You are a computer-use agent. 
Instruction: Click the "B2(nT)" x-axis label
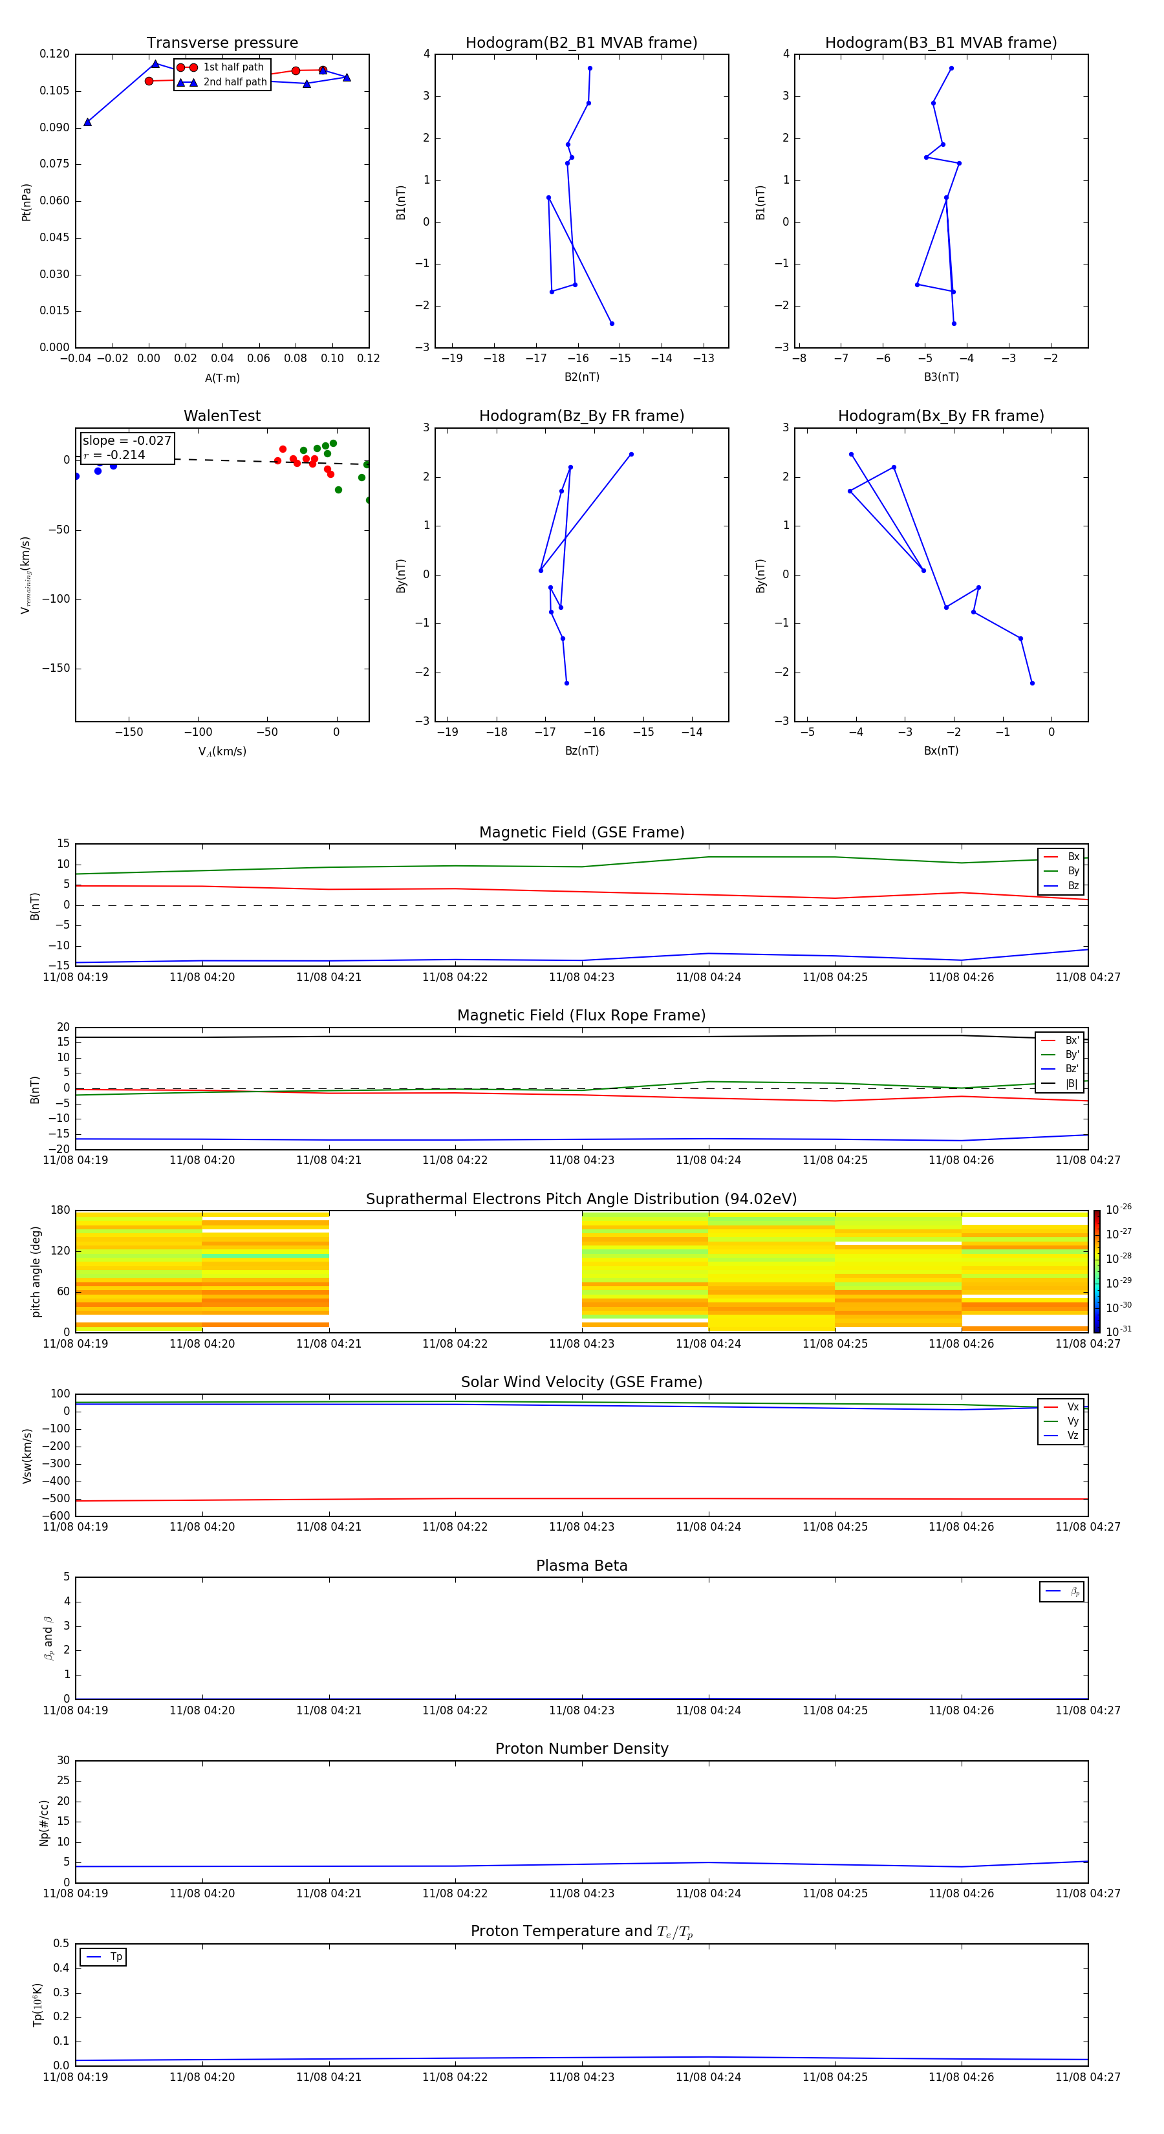(581, 377)
